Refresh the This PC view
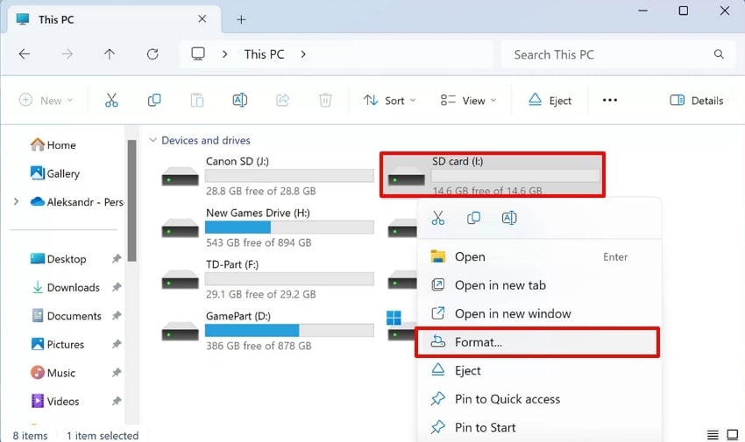745x442 pixels. coord(153,54)
